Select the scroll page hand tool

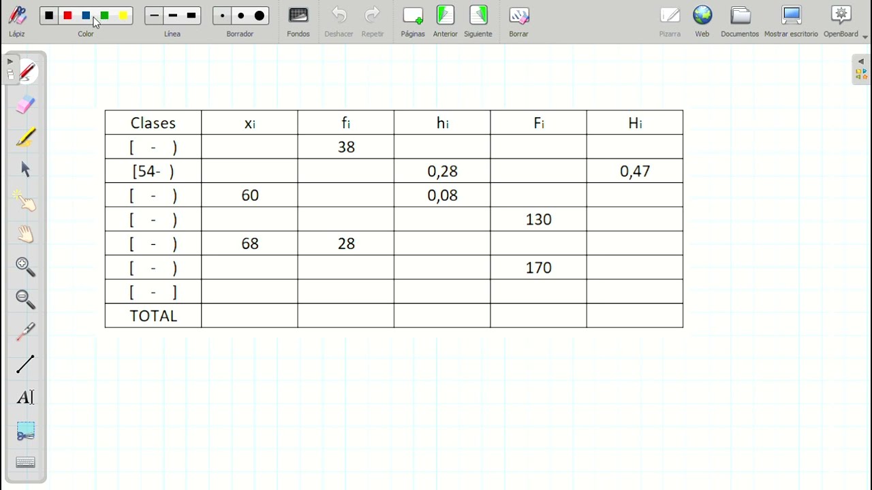(x=26, y=234)
